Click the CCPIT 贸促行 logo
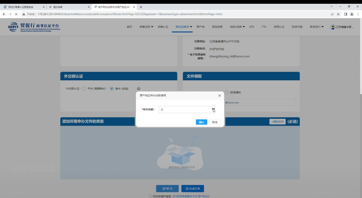362x198 pixels. point(34,27)
